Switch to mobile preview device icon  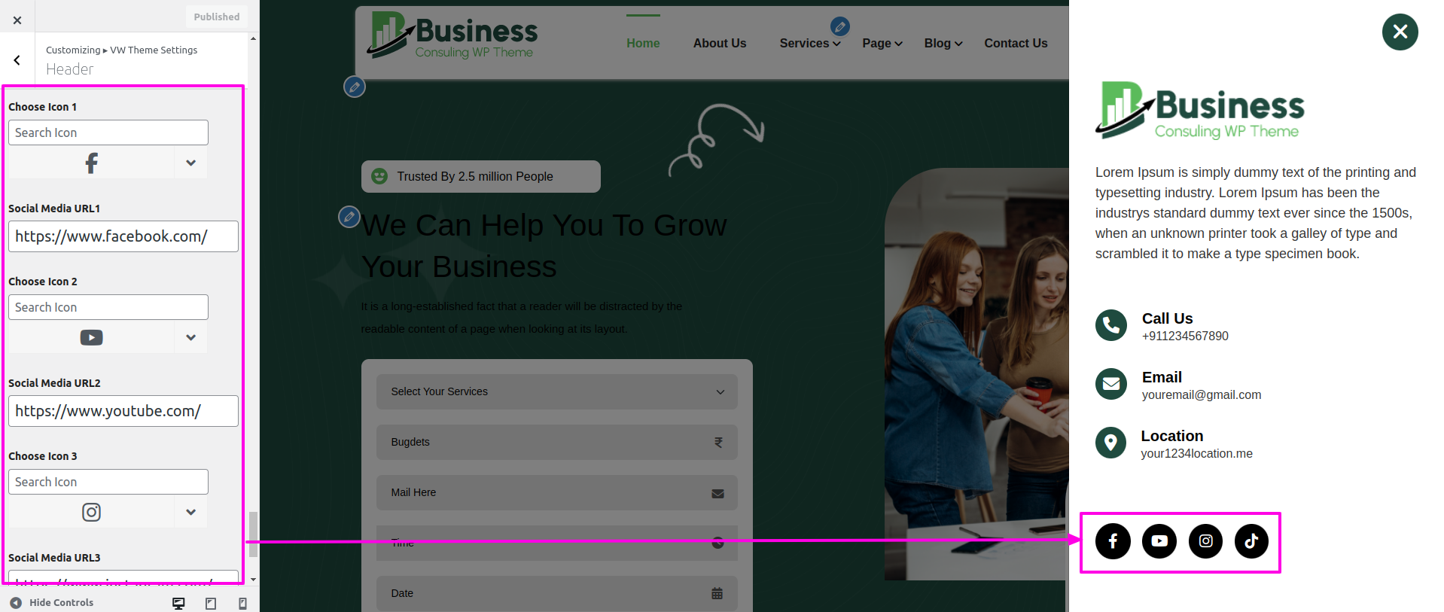point(242,603)
